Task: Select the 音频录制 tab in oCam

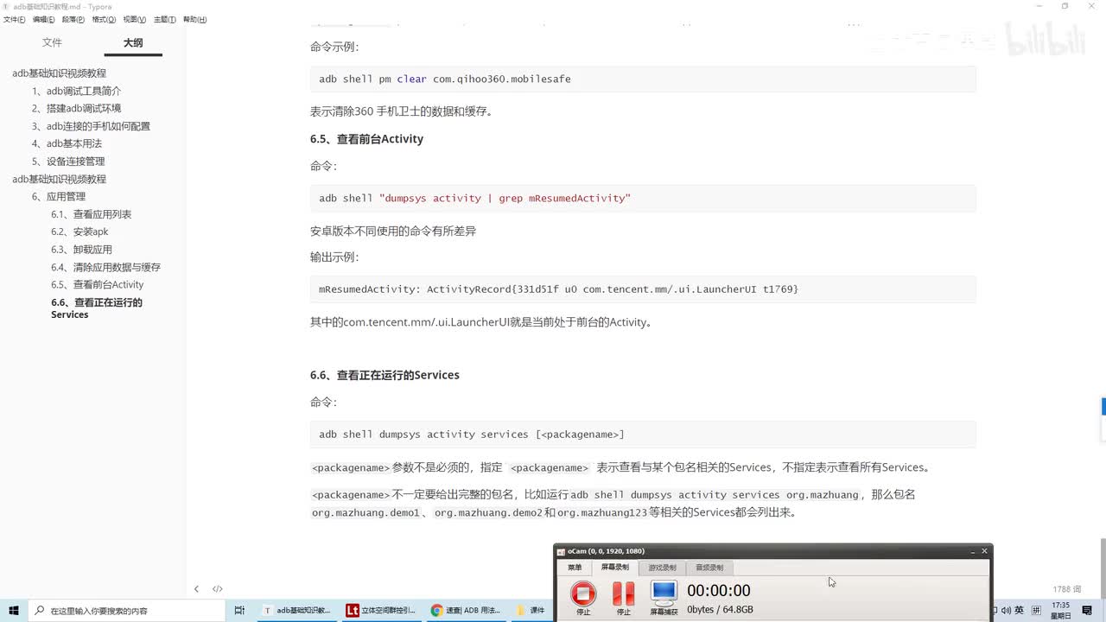Action: (x=709, y=568)
